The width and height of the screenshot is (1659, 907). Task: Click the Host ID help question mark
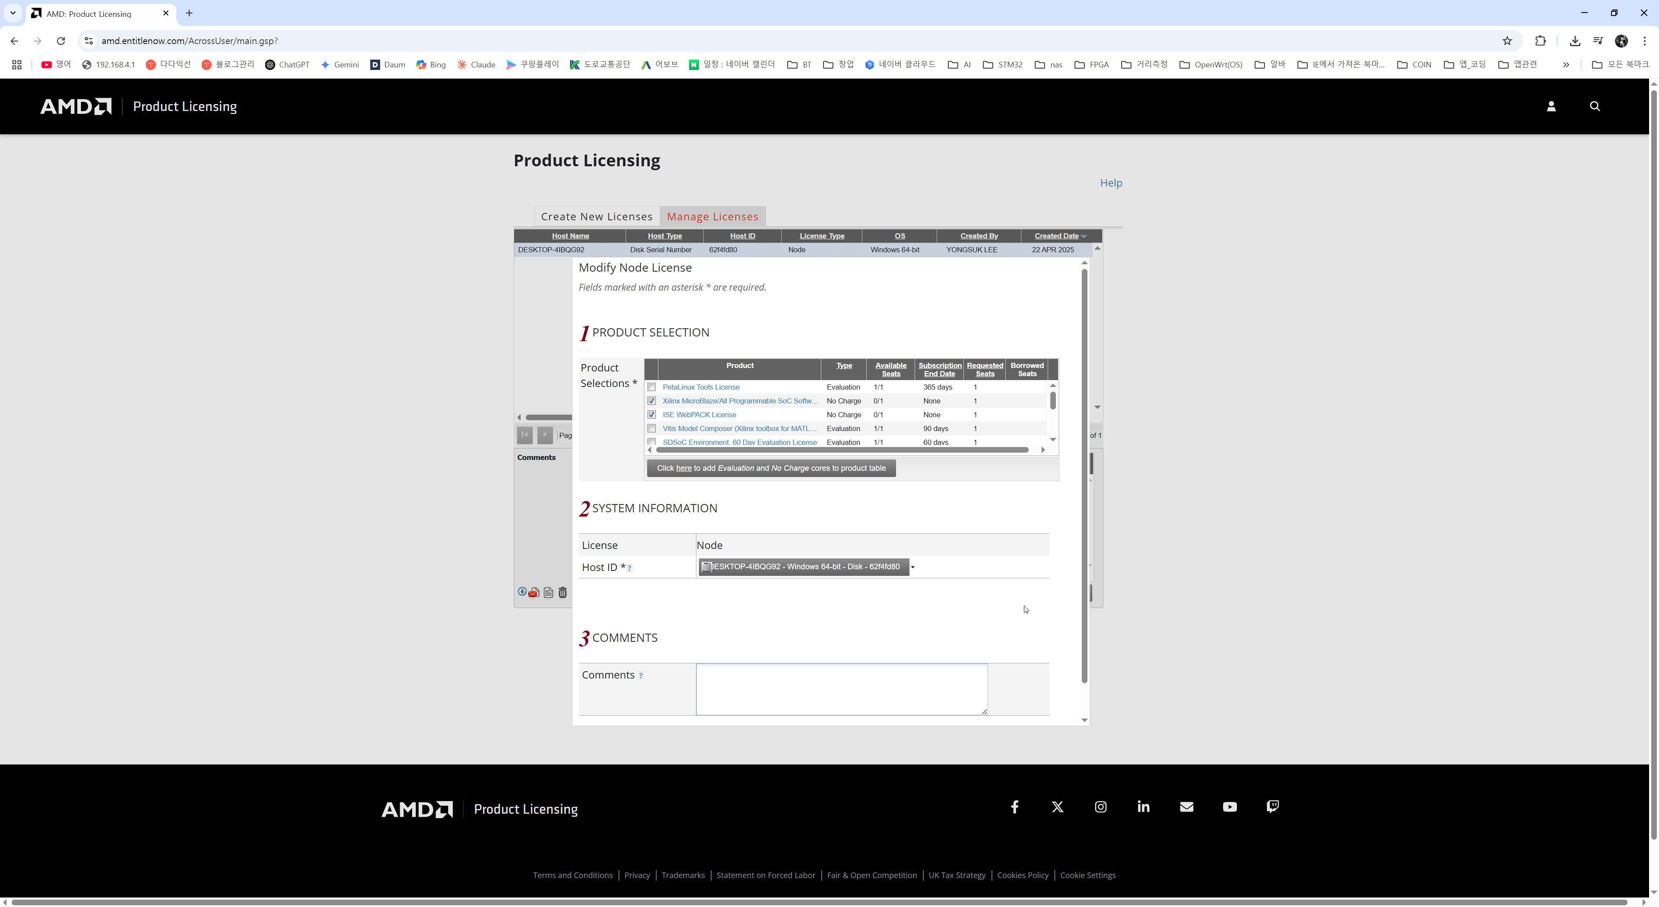630,568
